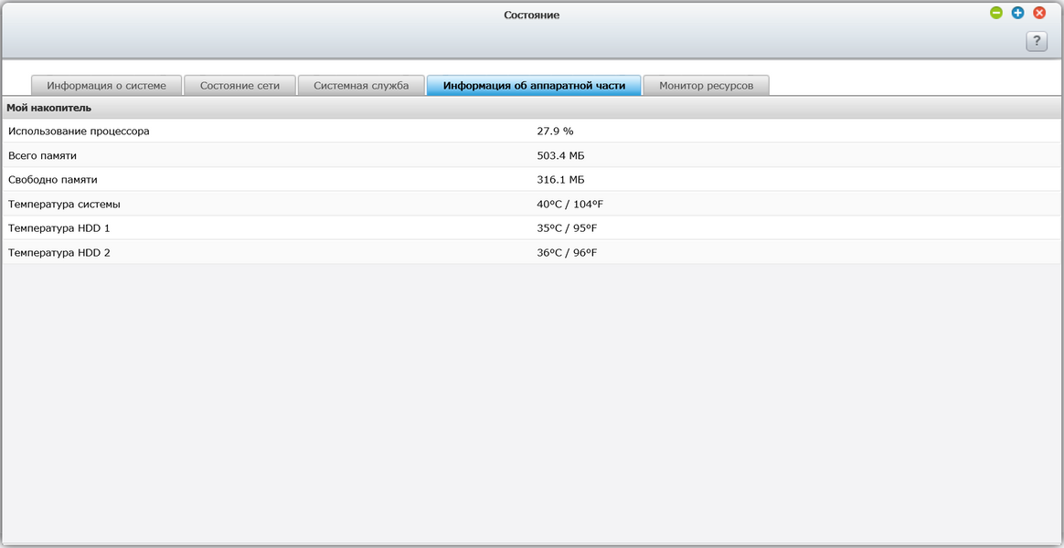Select the Свободно памяти label
Screen dimensions: 1064x548
click(52, 180)
